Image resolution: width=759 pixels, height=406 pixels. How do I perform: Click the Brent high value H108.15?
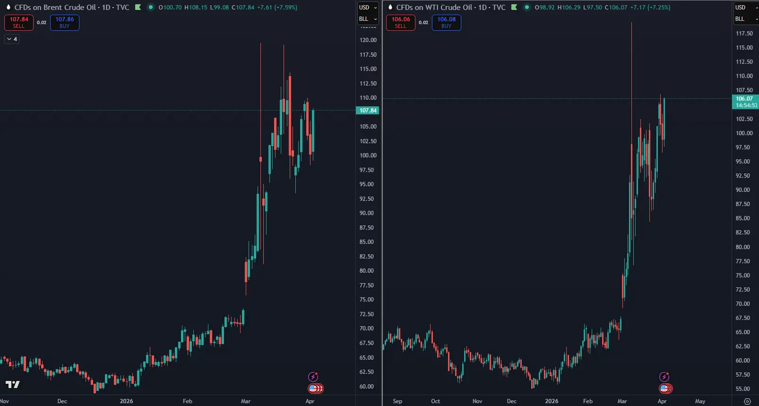[x=196, y=7]
